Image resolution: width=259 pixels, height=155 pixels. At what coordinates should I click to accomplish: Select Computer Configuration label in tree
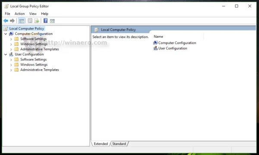click(34, 33)
